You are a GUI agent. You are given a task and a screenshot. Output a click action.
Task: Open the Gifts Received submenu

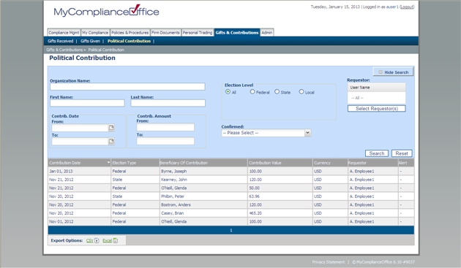click(x=60, y=41)
